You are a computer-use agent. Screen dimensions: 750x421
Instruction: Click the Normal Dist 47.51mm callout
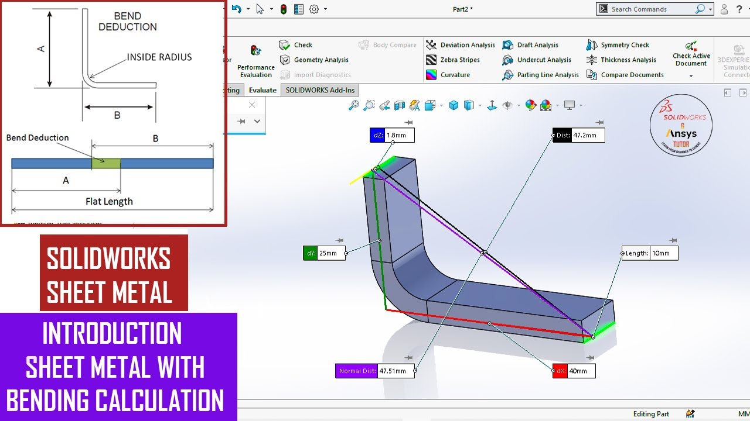pos(375,371)
